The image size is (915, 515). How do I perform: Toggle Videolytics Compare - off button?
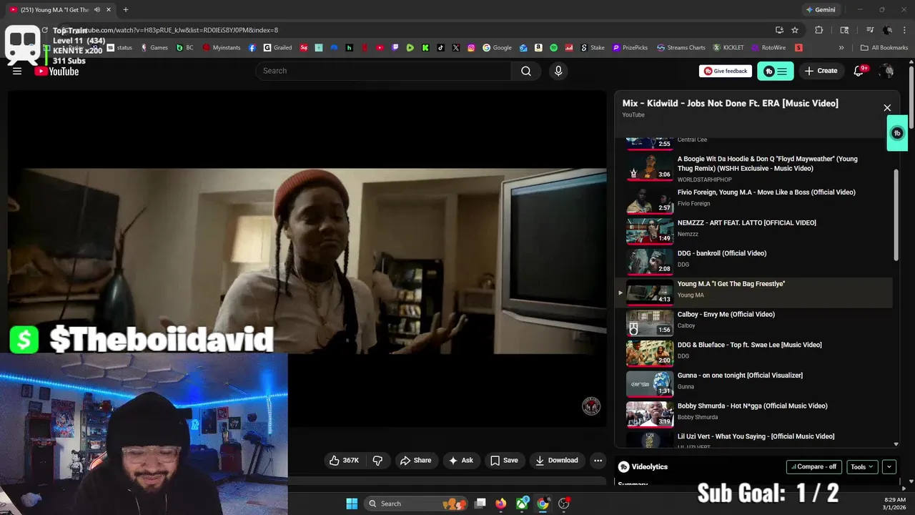tap(814, 466)
